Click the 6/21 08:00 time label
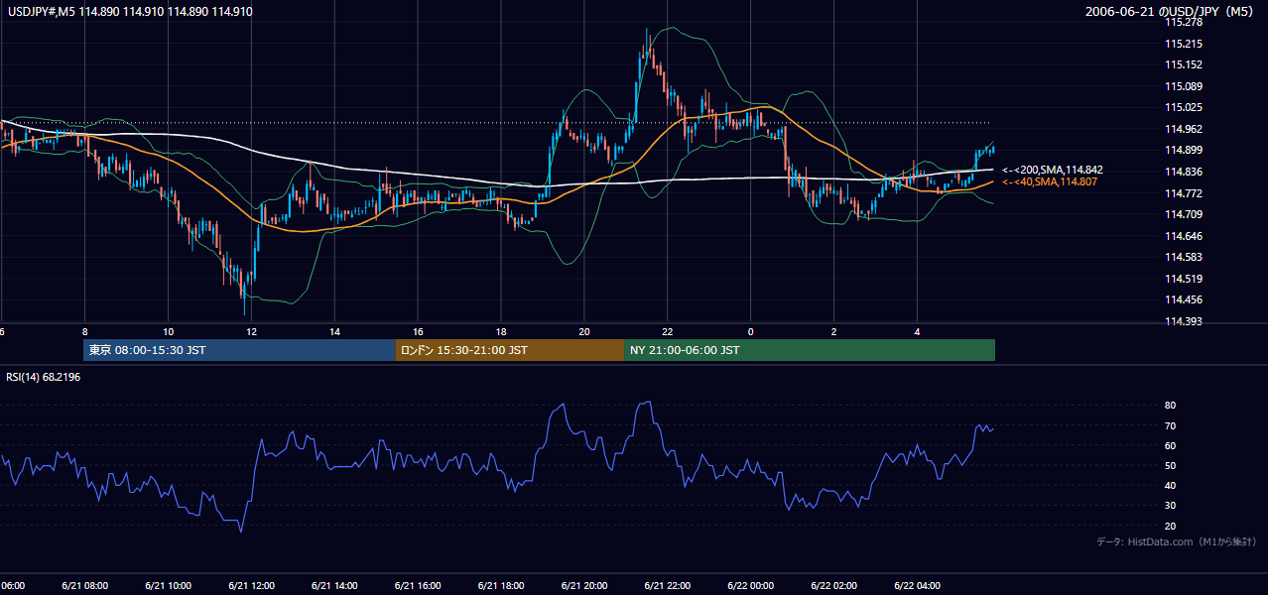The width and height of the screenshot is (1268, 595). pos(84,586)
